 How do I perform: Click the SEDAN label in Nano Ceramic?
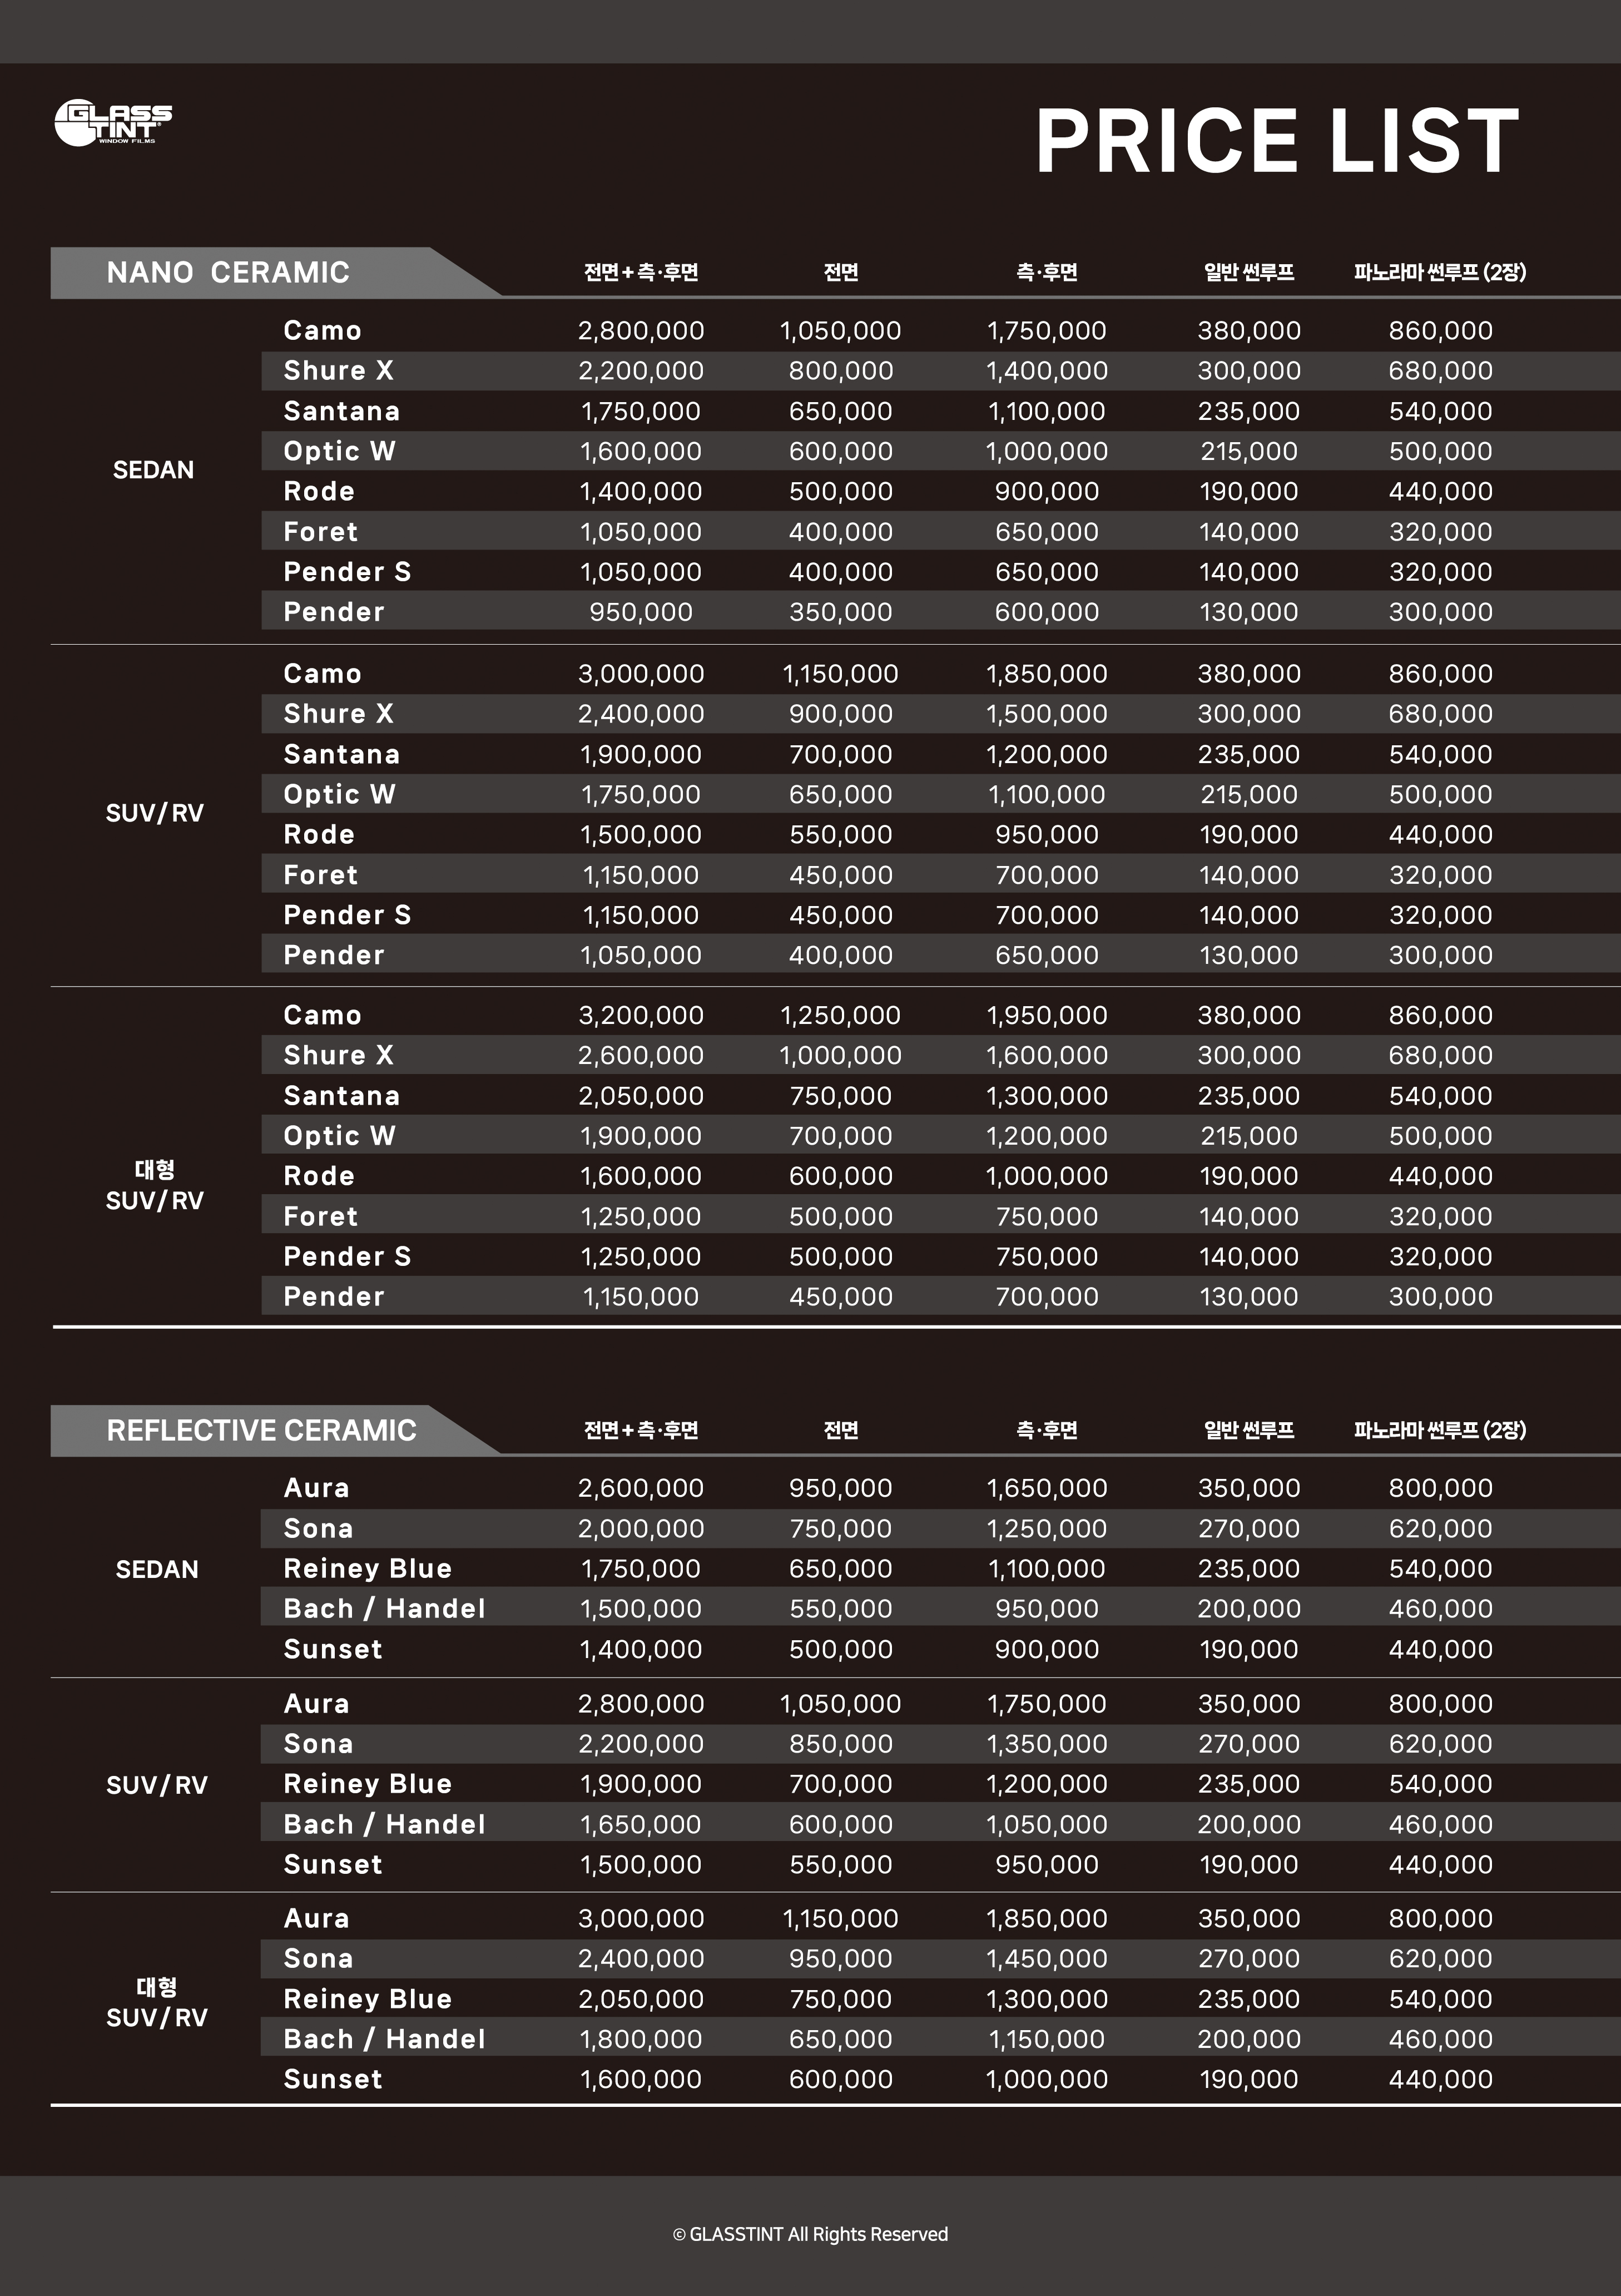(153, 470)
